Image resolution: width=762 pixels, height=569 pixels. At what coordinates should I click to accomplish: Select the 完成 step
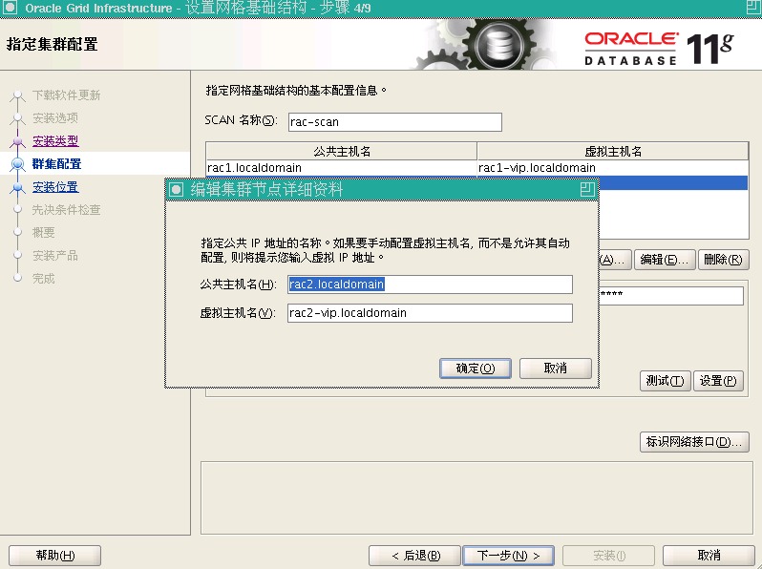[44, 279]
